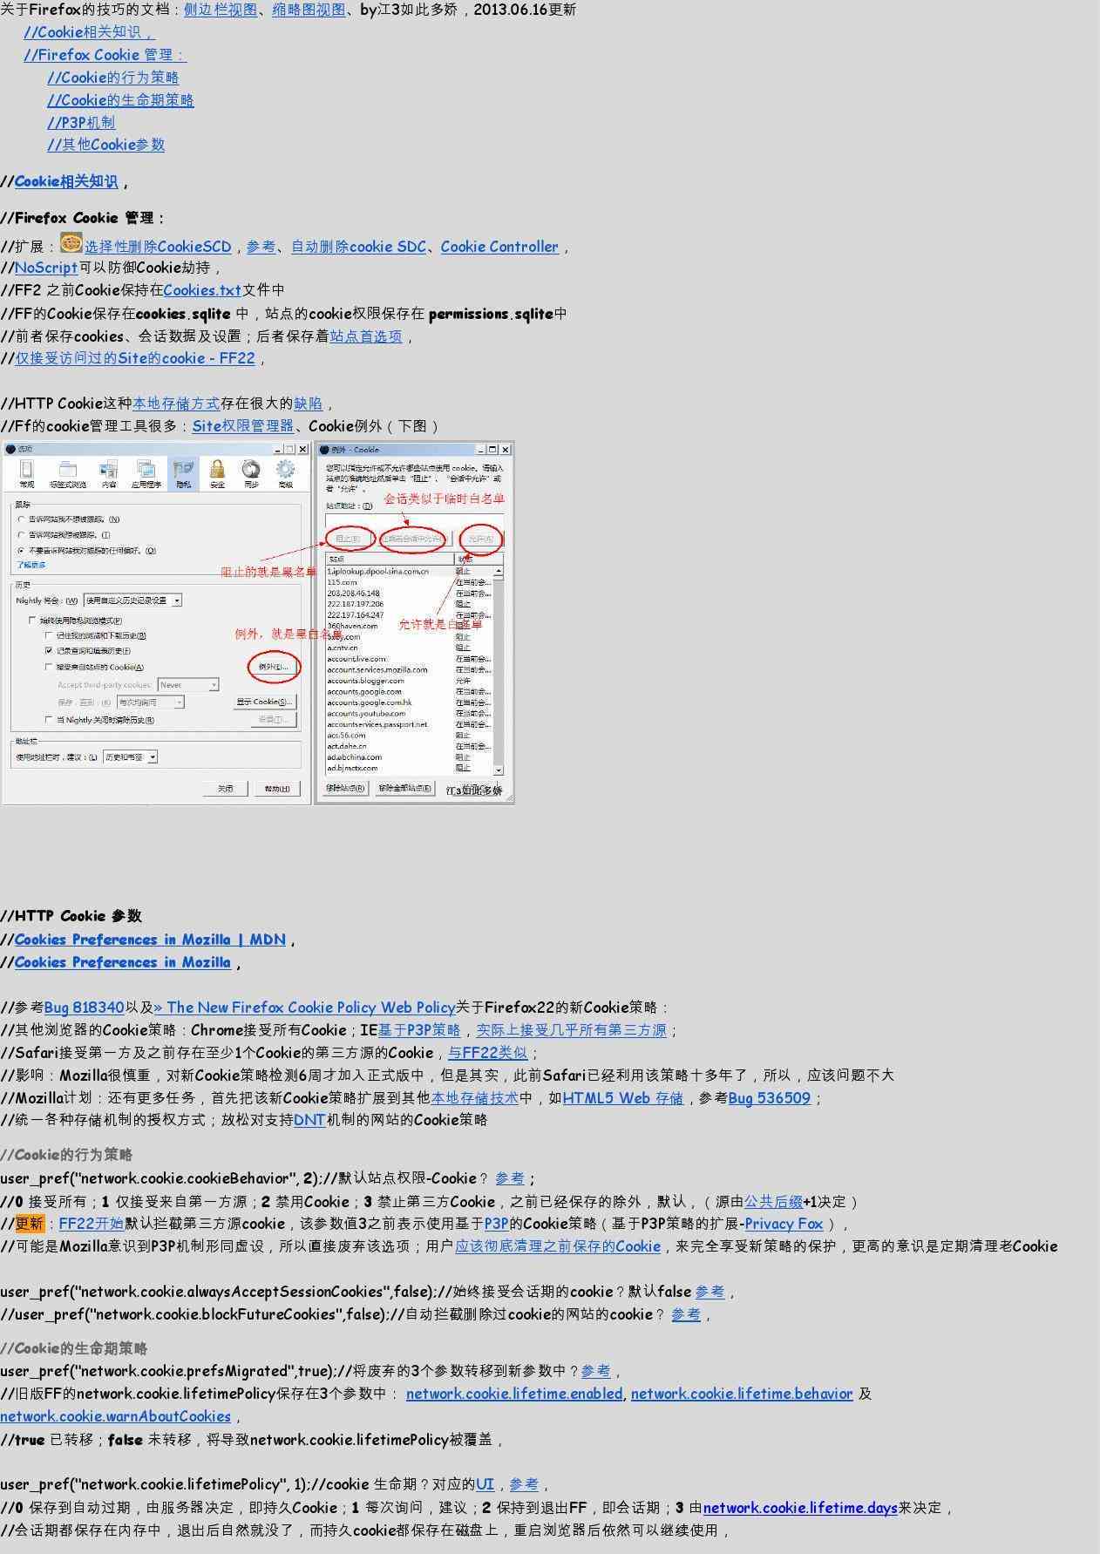
Task: Open the 缩略图视图 link
Action: [309, 10]
